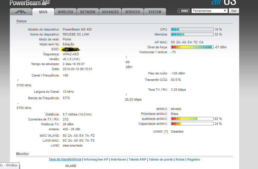Open the Interfaces monitor link
This screenshot has height=169, width=258.
coord(118,159)
